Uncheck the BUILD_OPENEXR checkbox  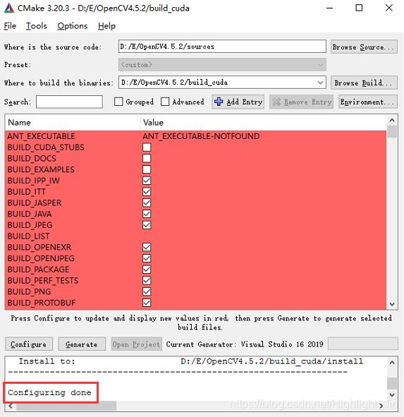point(147,247)
